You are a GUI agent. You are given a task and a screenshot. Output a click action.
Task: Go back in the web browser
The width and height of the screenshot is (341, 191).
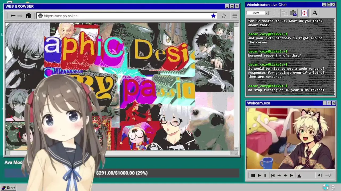[x=13, y=16]
